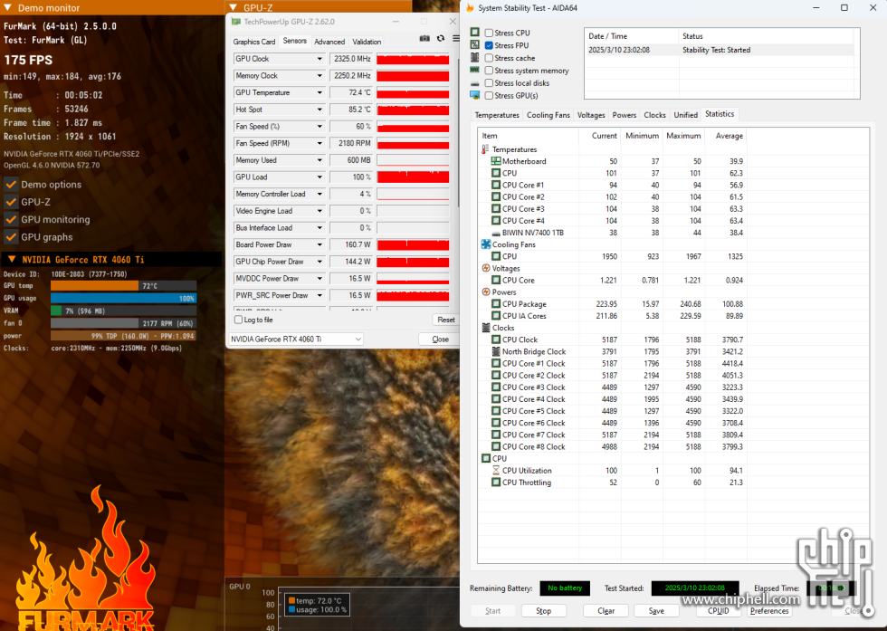Viewport: 887px width, 631px height.
Task: Collapse NVIDIA GeForce RTX 4060 Ti section
Action: pos(11,259)
